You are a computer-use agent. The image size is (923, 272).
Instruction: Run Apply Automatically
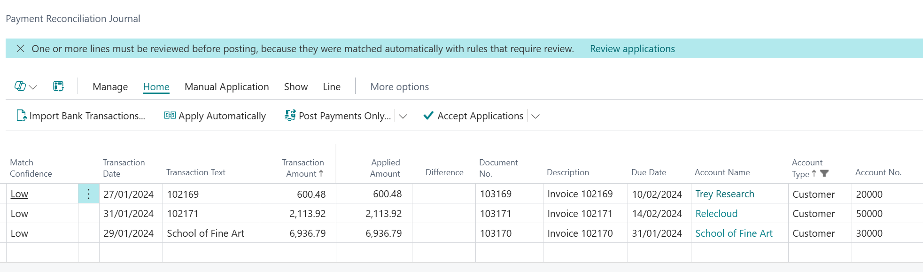coord(222,116)
